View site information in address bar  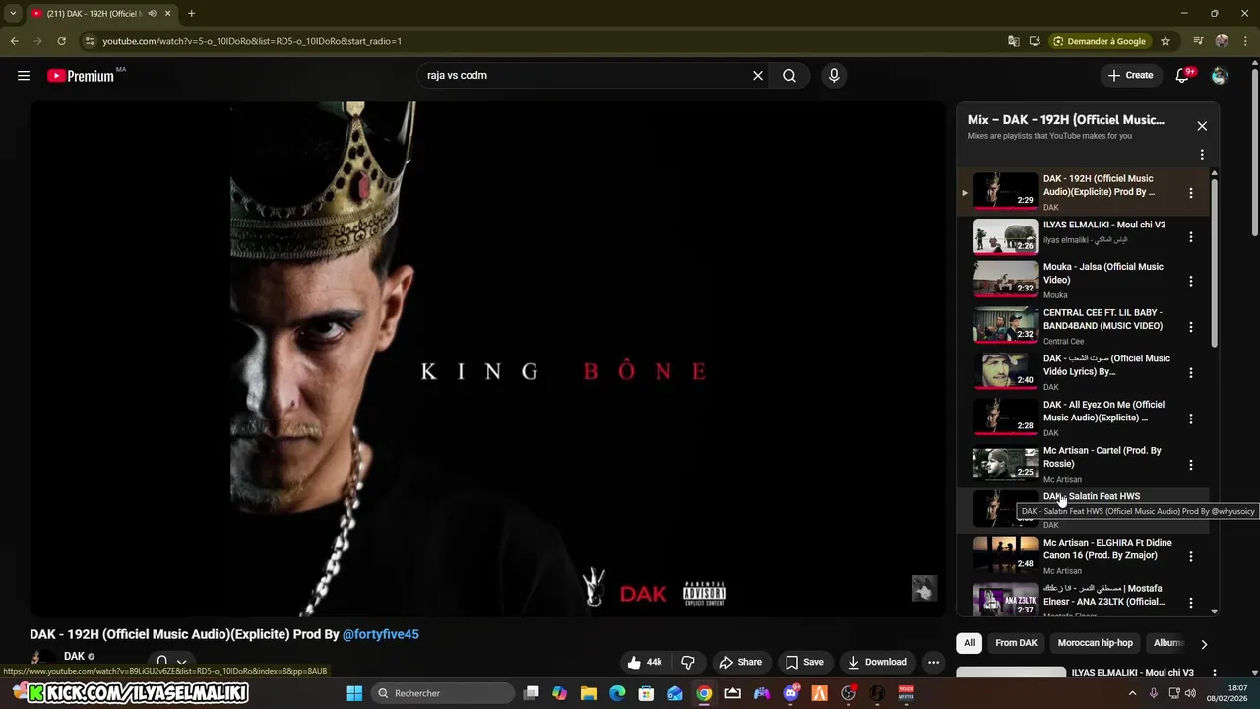90,41
